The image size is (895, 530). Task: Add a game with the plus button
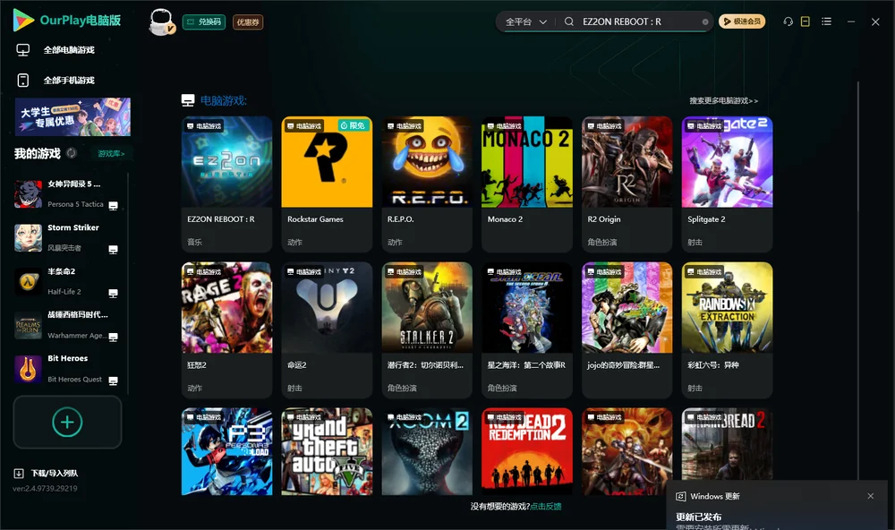[67, 422]
